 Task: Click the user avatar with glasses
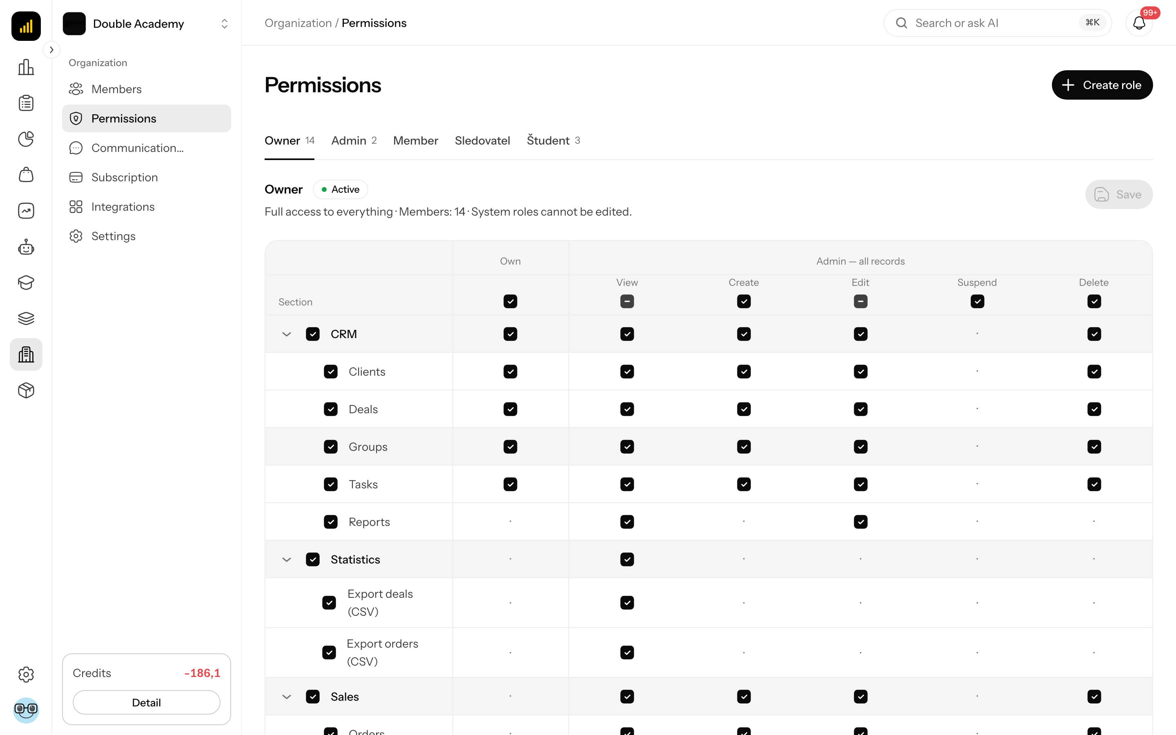coord(26,710)
